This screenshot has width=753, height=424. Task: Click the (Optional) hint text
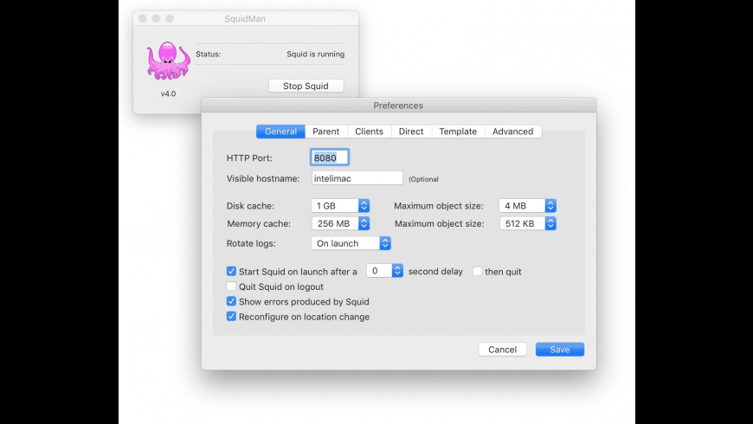pos(423,179)
